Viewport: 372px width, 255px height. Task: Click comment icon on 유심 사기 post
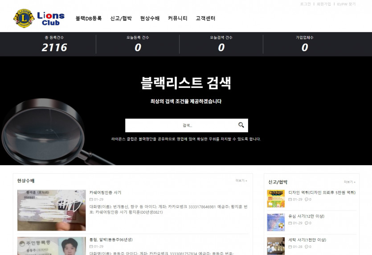pyautogui.click(x=307, y=223)
